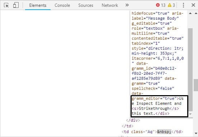Click the gramm_editor="true" attribute
The image size is (198, 137).
pyautogui.click(x=154, y=98)
